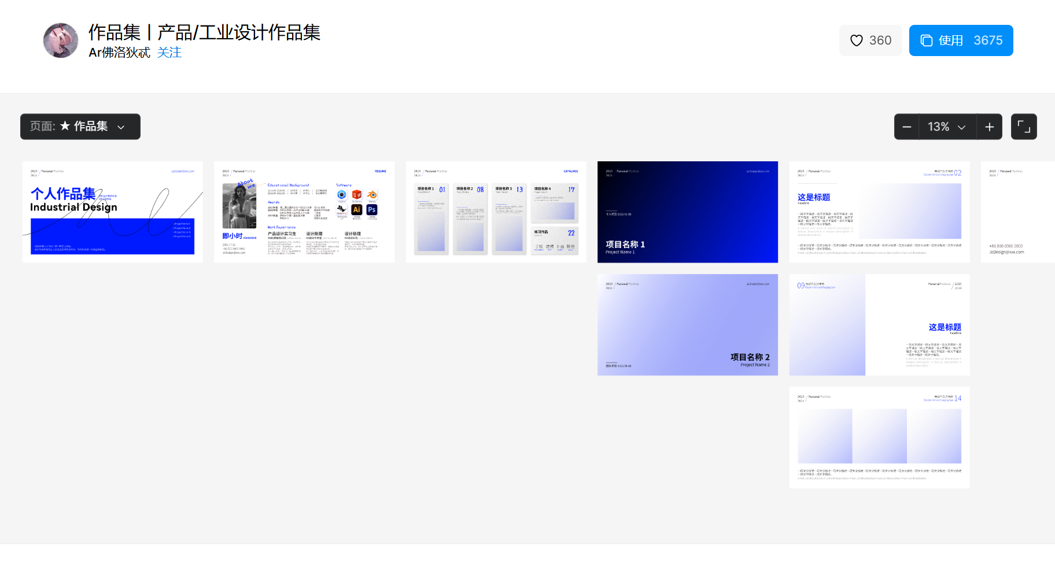The height and width of the screenshot is (577, 1055).
Task: Click the heart like icon
Action: pyautogui.click(x=857, y=40)
